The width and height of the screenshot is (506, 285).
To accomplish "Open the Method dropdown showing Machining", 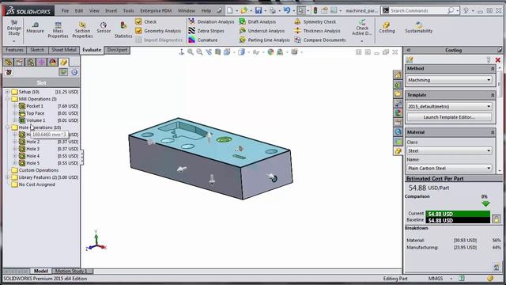I will click(x=449, y=80).
